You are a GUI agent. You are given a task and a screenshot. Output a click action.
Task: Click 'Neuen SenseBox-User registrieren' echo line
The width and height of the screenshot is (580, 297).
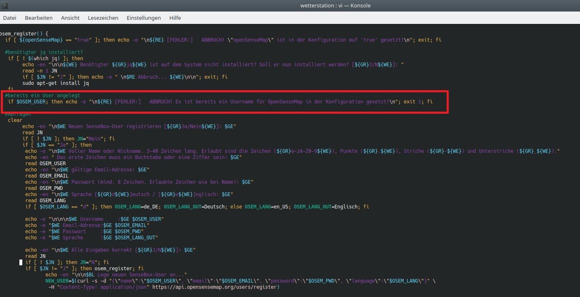pos(129,126)
